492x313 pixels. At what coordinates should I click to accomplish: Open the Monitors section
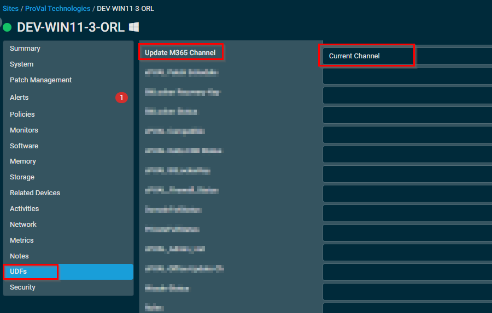(x=24, y=130)
